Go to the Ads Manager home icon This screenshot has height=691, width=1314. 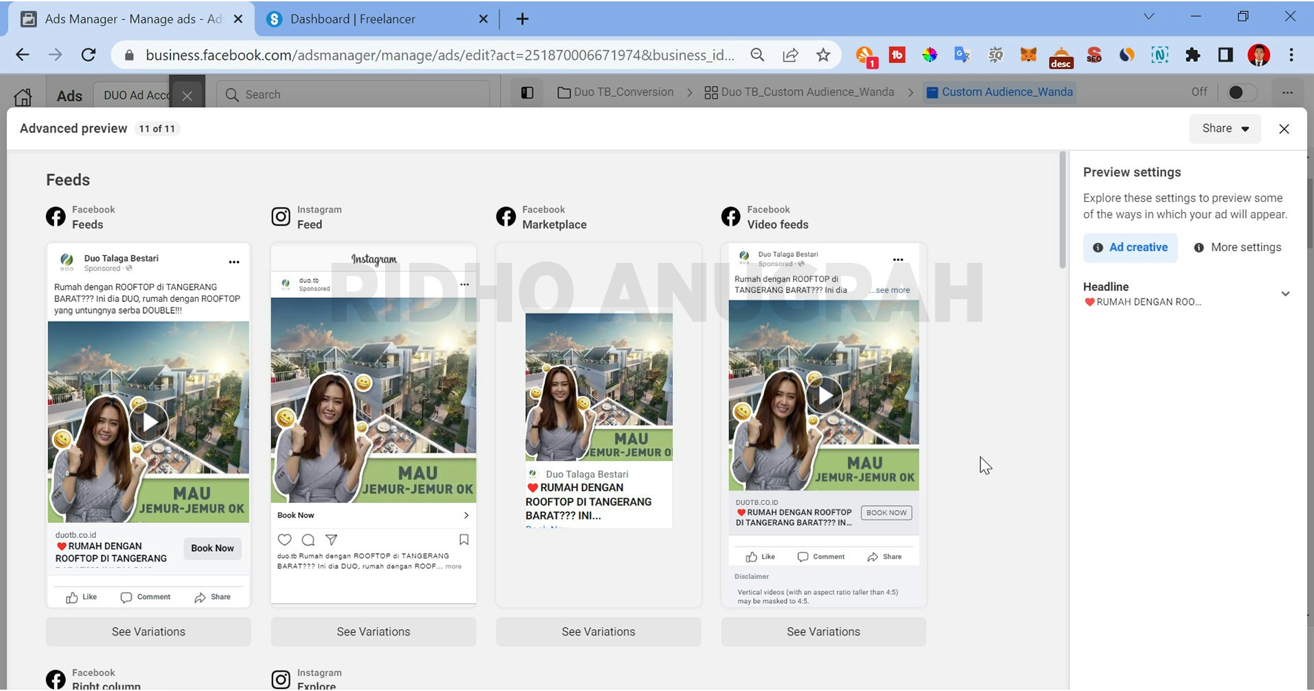point(23,96)
